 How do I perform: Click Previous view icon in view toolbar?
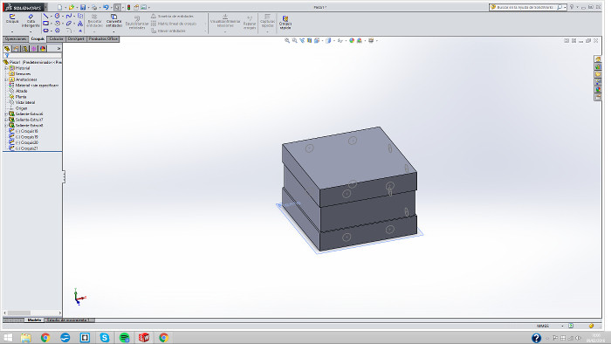302,40
